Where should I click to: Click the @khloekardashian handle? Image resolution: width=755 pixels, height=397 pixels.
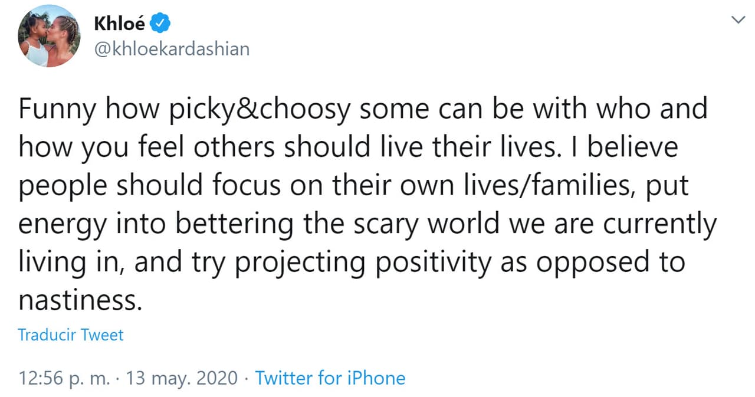pyautogui.click(x=172, y=48)
